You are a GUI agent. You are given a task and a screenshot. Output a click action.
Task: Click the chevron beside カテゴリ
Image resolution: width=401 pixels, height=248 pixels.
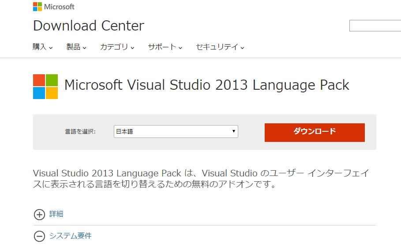point(132,48)
